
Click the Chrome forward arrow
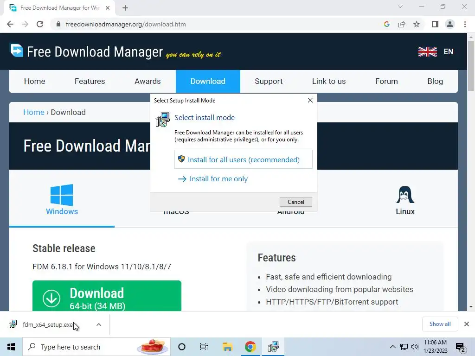click(x=25, y=24)
